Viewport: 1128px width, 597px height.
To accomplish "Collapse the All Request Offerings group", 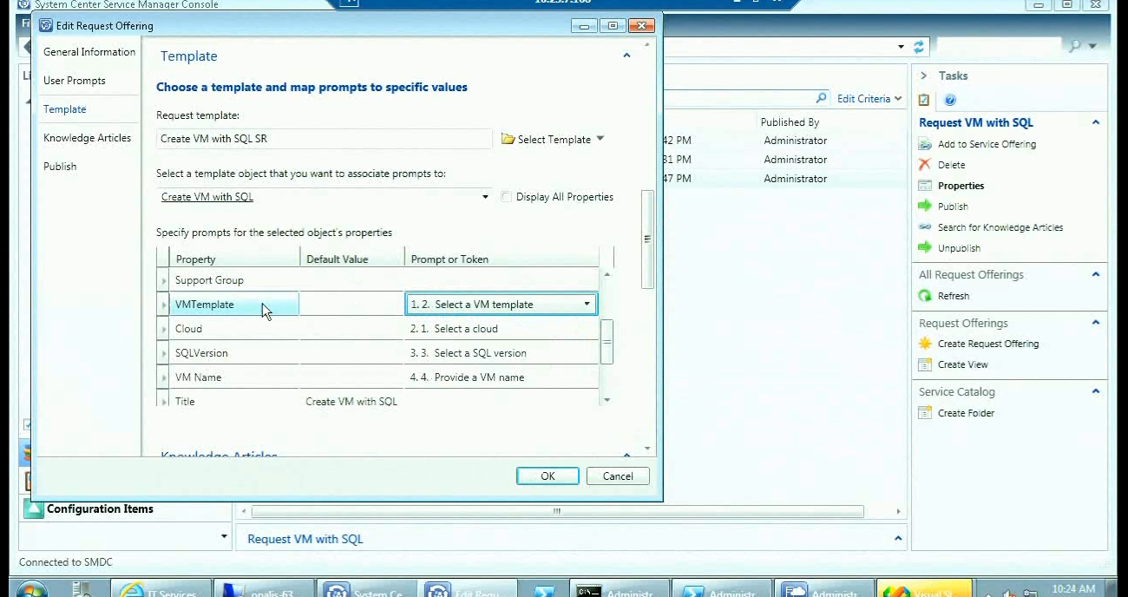I will [1096, 274].
